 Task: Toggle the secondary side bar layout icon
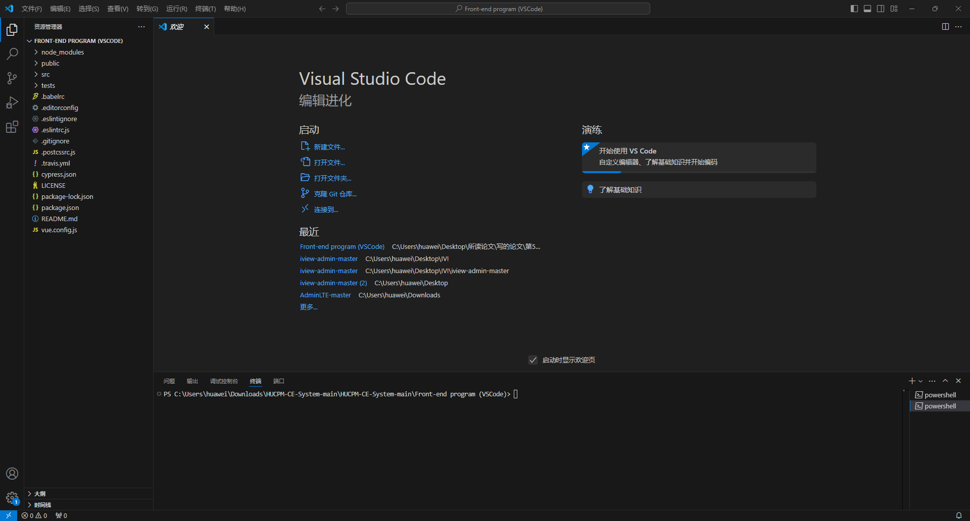pos(881,9)
